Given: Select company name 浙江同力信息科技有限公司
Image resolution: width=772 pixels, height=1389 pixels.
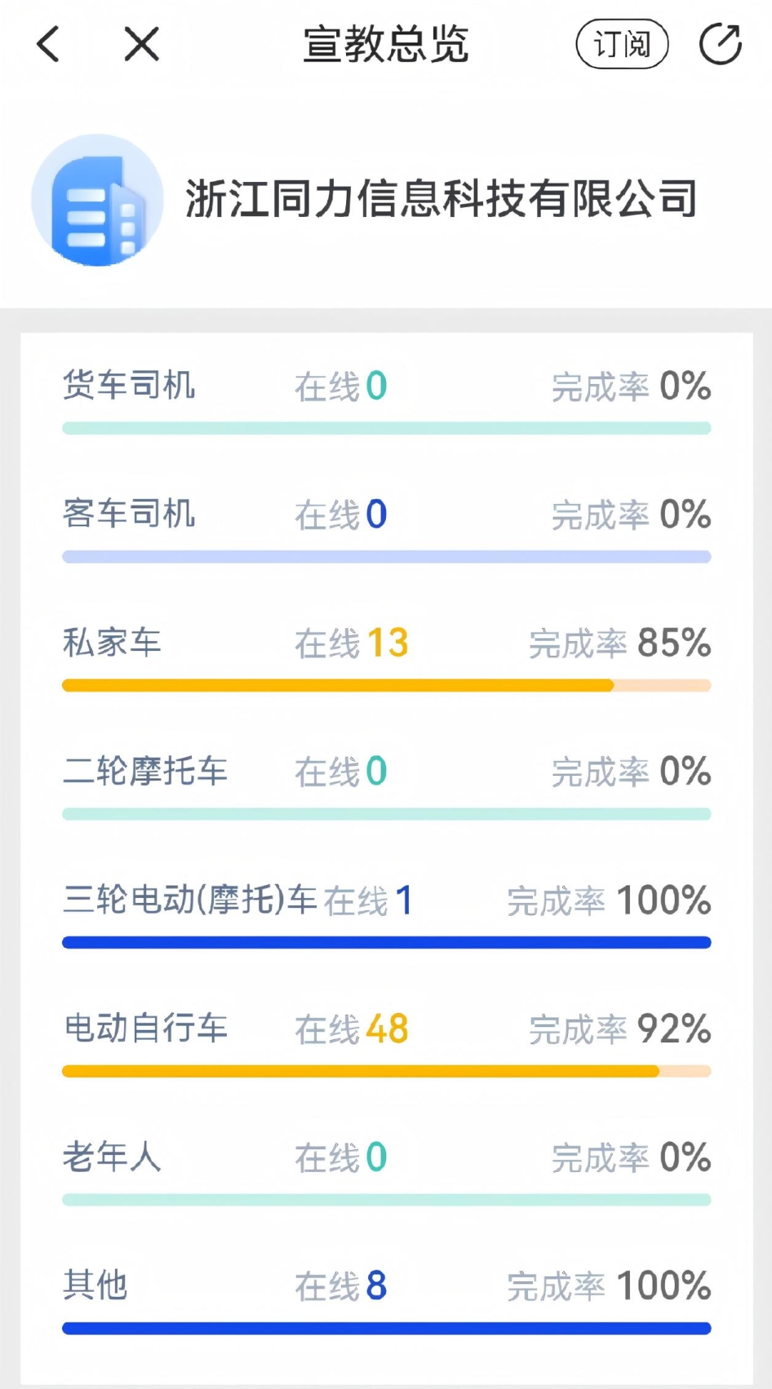Looking at the screenshot, I should 441,199.
